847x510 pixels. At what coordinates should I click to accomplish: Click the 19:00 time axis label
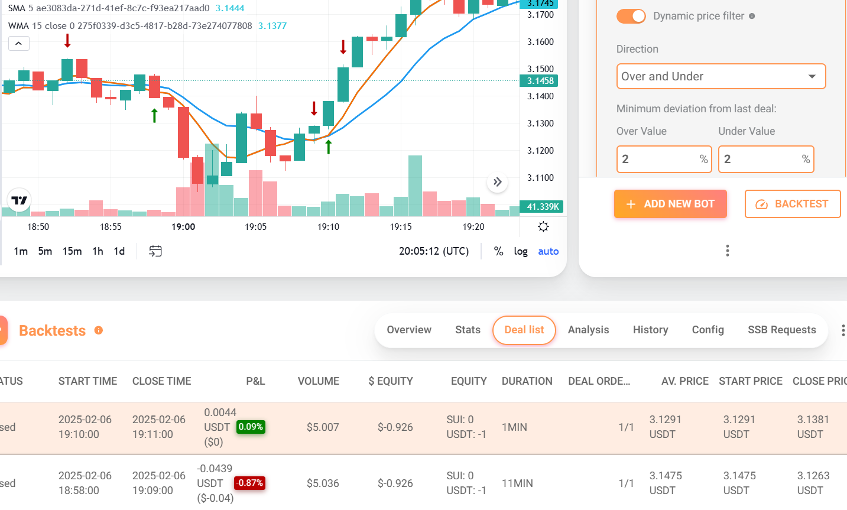[183, 227]
